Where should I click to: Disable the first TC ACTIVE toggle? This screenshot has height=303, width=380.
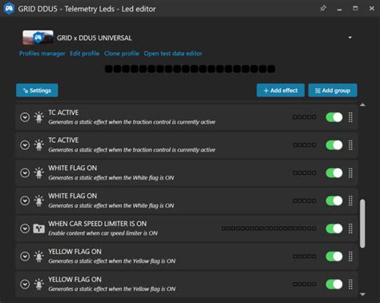click(334, 117)
